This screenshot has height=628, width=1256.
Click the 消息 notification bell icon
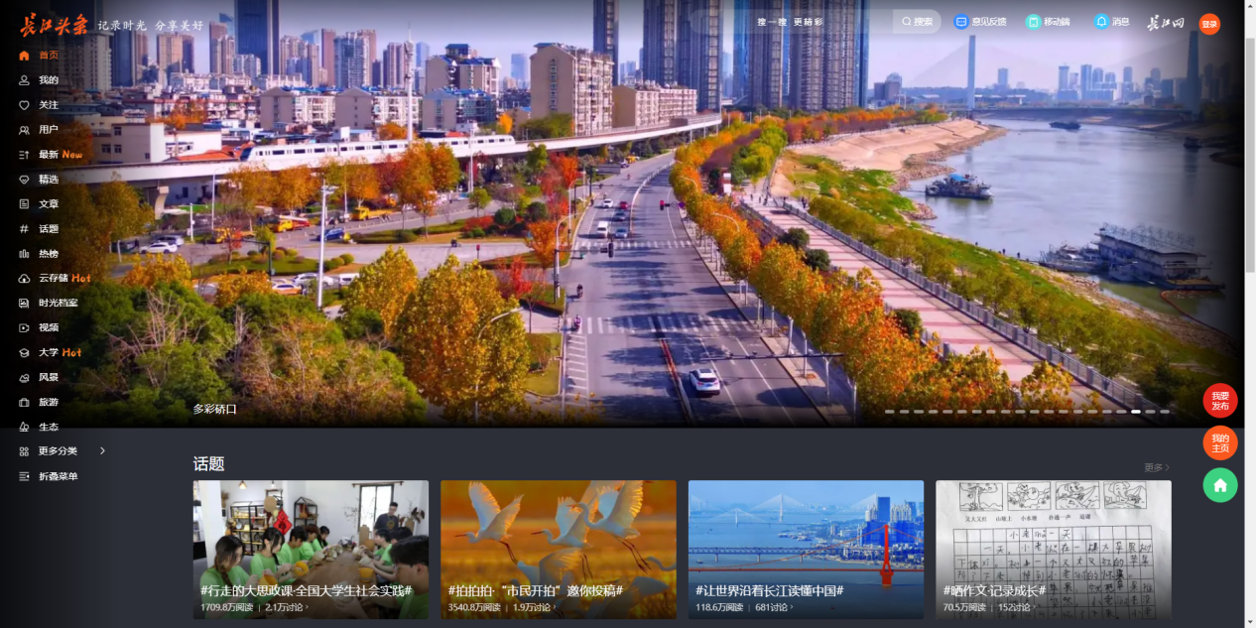1101,22
